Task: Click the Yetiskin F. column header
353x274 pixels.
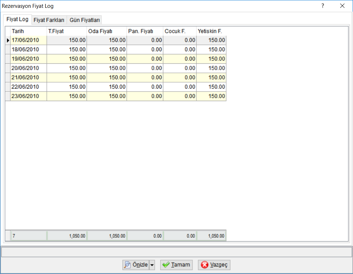Action: pyautogui.click(x=211, y=31)
